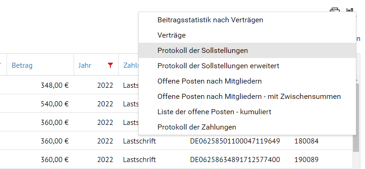Choose 'Protokoll der Sollstellungen' entry
The height and width of the screenshot is (169, 366).
coord(203,50)
